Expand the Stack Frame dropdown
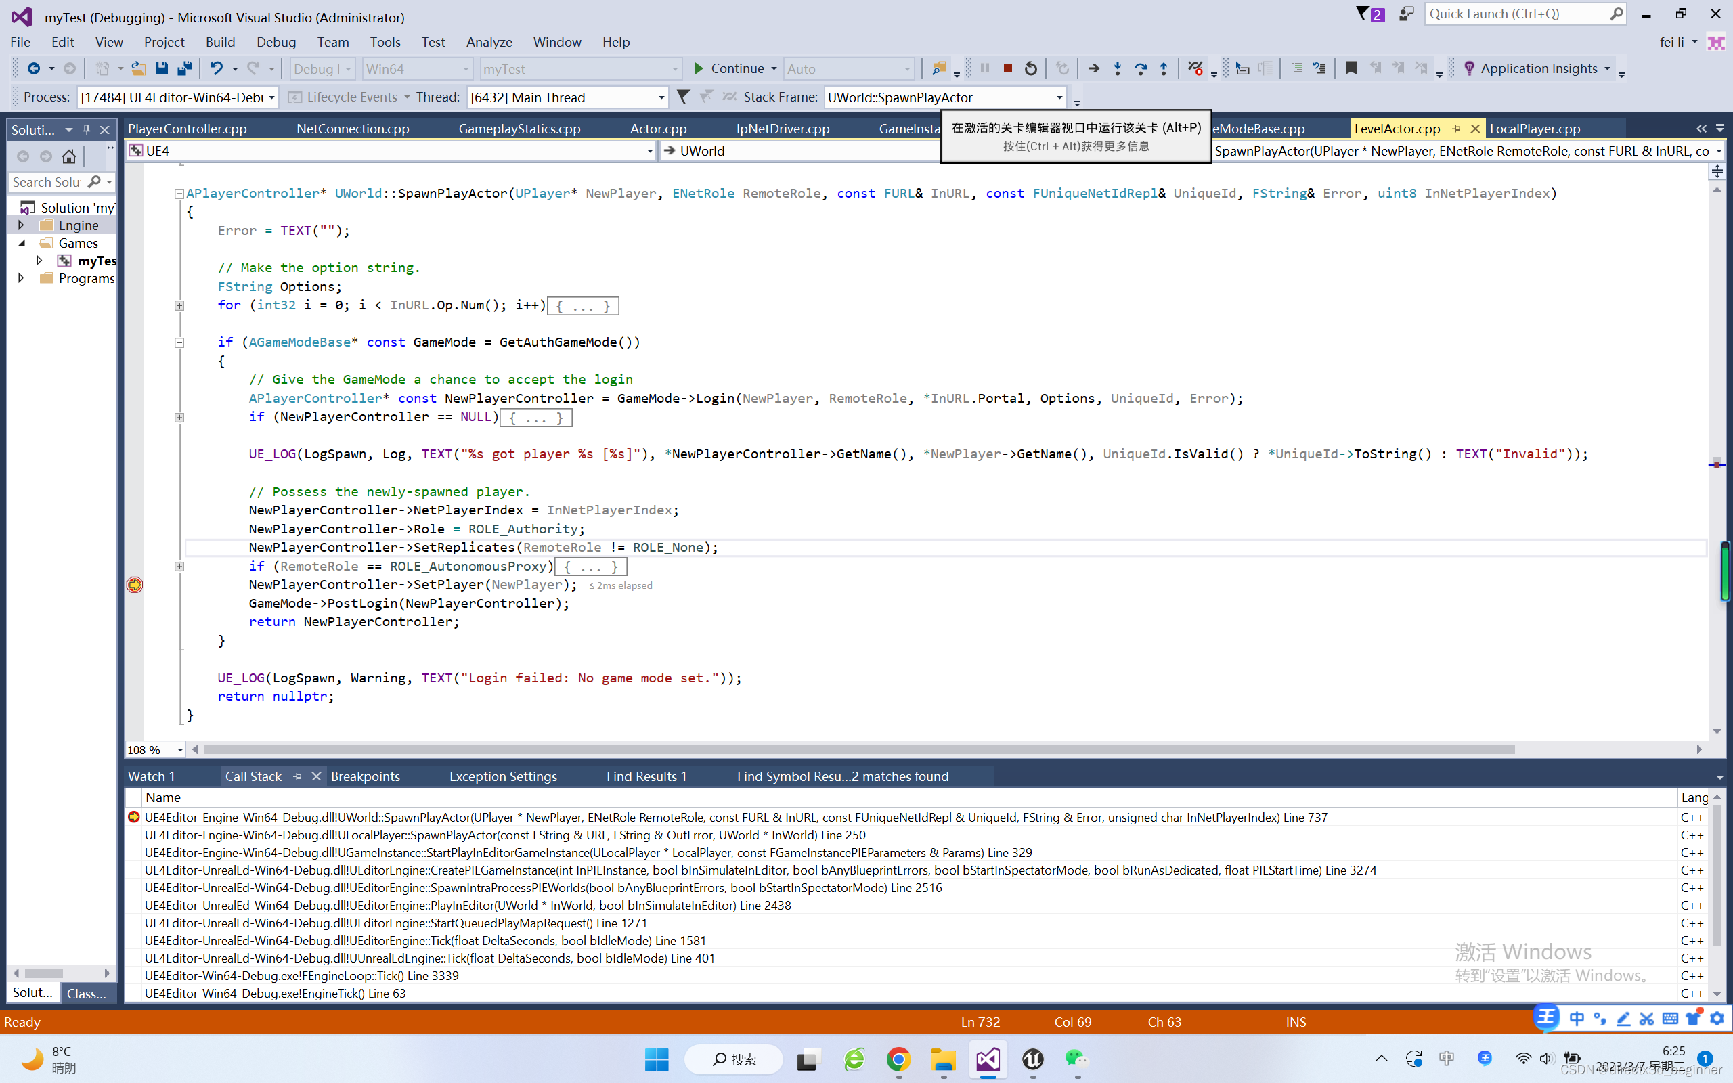Viewport: 1733px width, 1083px height. 1057,96
